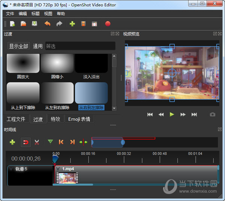This screenshot has width=225, height=201.
Task: Capture current frame with camera icon
Action: click(x=213, y=115)
